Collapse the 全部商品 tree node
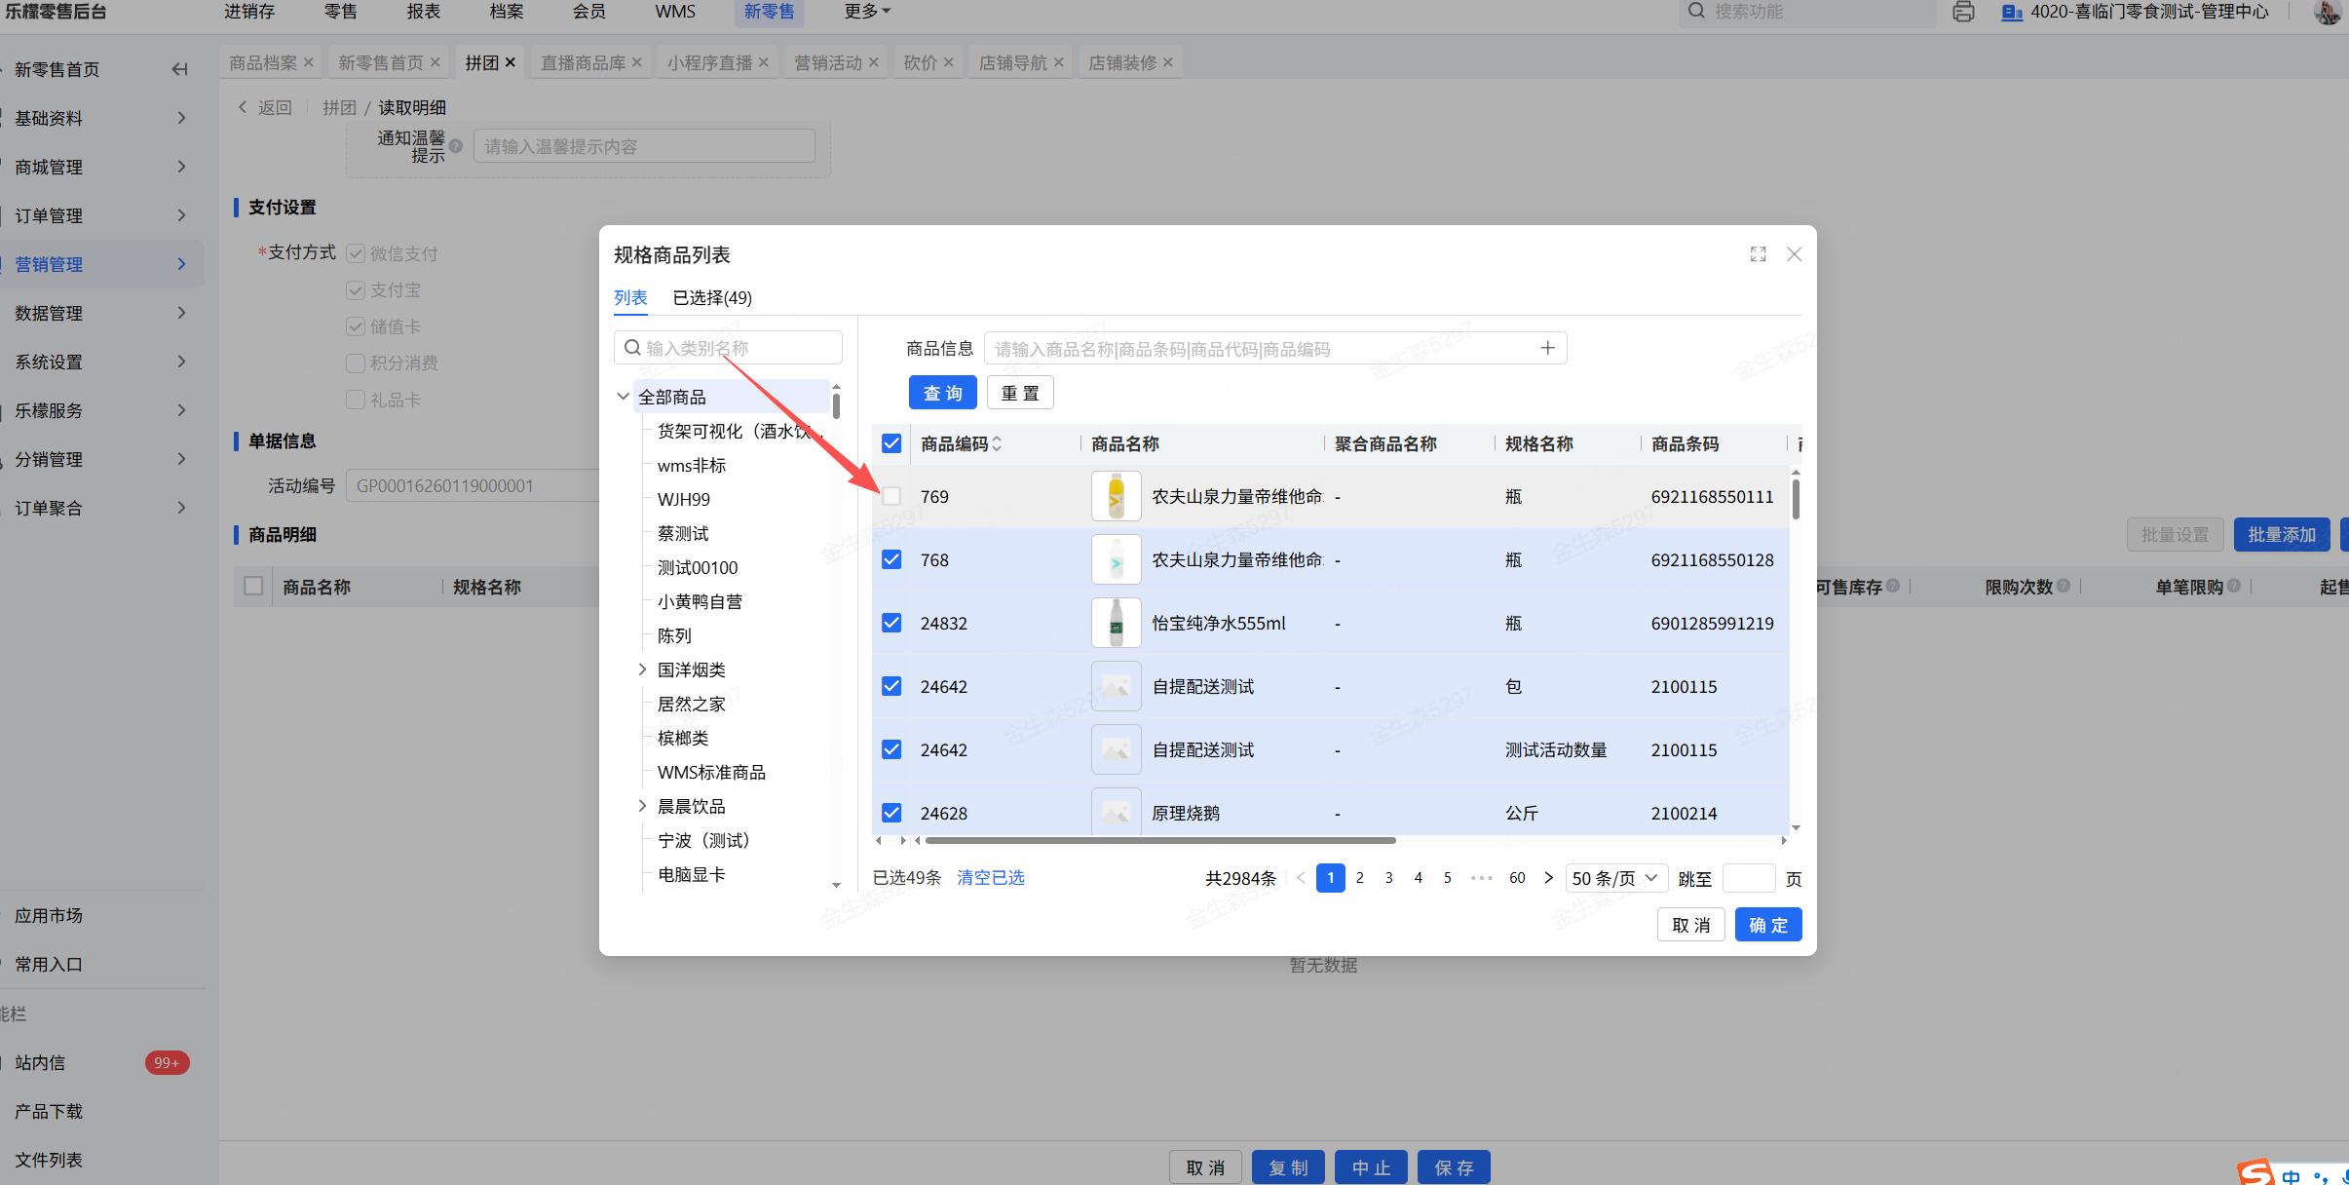Image resolution: width=2349 pixels, height=1185 pixels. click(623, 397)
